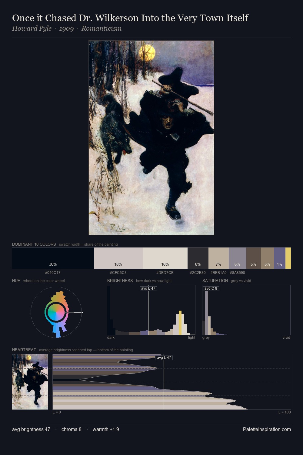The height and width of the screenshot is (455, 303).
Task: Select the second 5% tan swatch
Action: [267, 258]
